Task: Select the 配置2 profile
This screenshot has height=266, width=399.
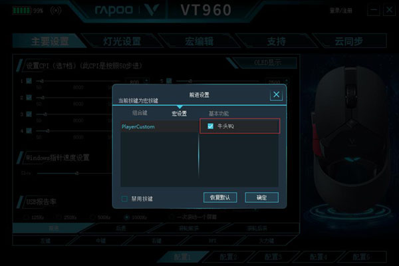Action: (x=228, y=257)
